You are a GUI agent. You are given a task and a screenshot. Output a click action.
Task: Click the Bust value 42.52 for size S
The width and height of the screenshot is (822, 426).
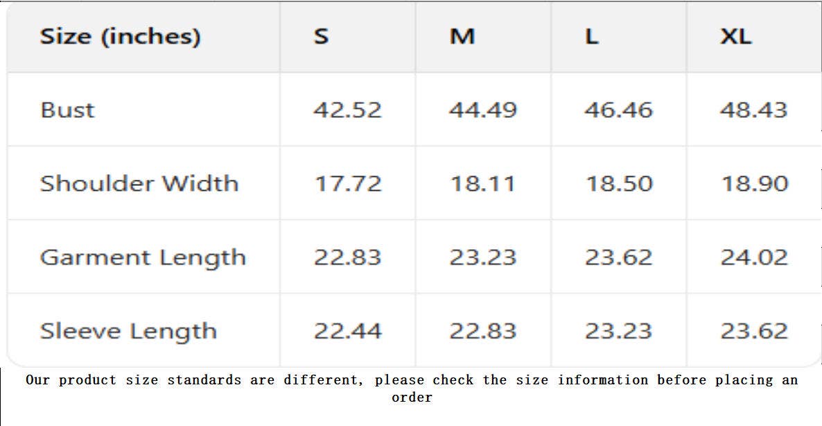tap(347, 110)
